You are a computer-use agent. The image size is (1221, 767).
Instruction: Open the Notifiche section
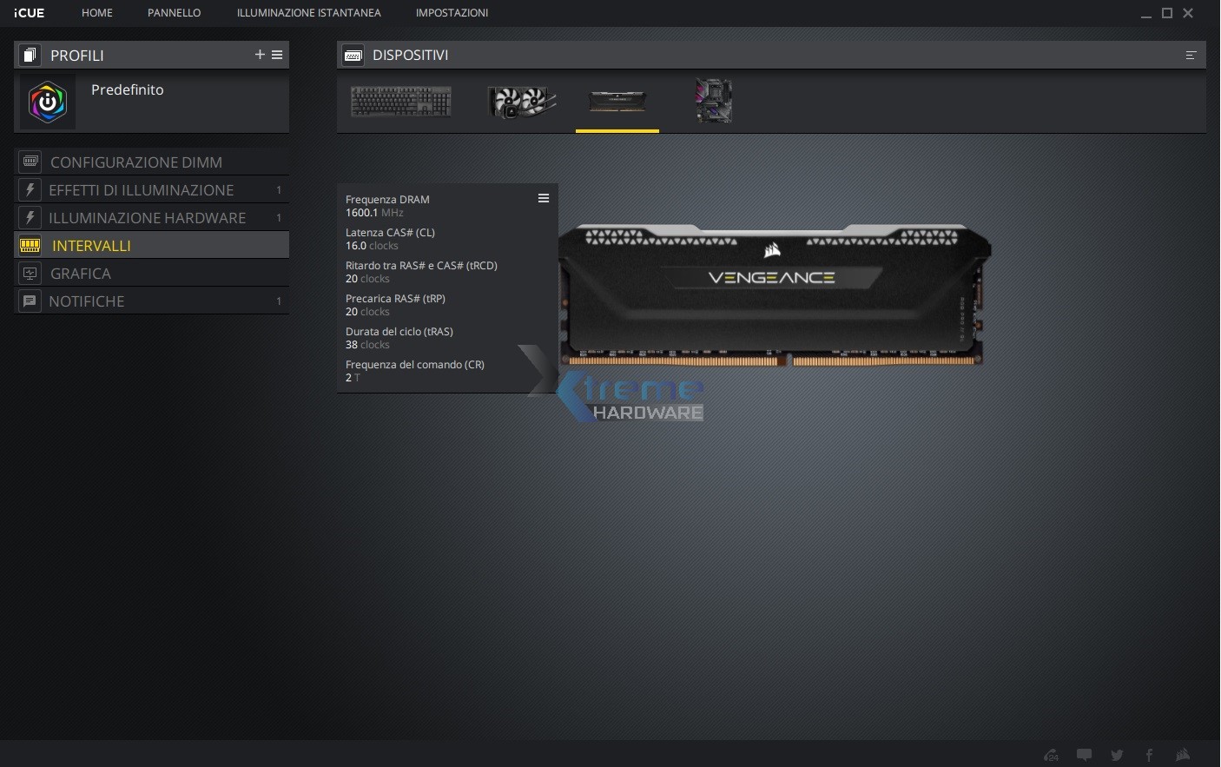tap(87, 301)
